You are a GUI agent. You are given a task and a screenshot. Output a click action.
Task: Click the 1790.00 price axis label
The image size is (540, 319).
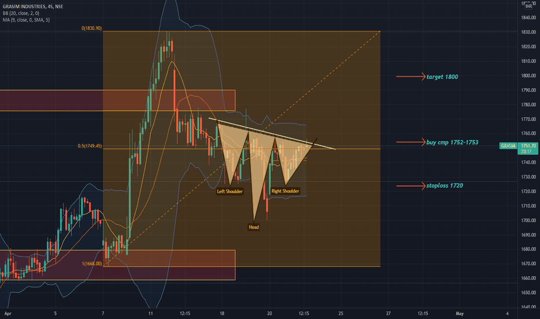point(528,90)
